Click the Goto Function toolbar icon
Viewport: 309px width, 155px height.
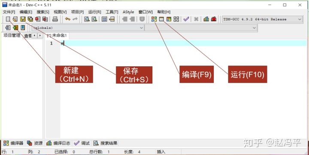point(104,19)
